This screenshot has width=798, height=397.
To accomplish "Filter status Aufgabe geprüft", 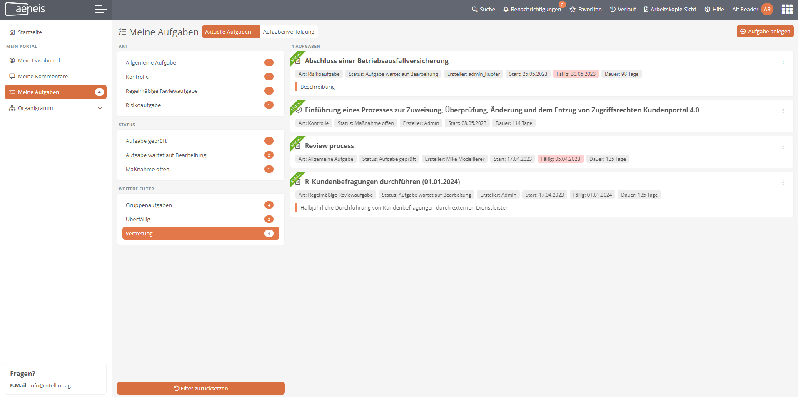I will point(201,141).
